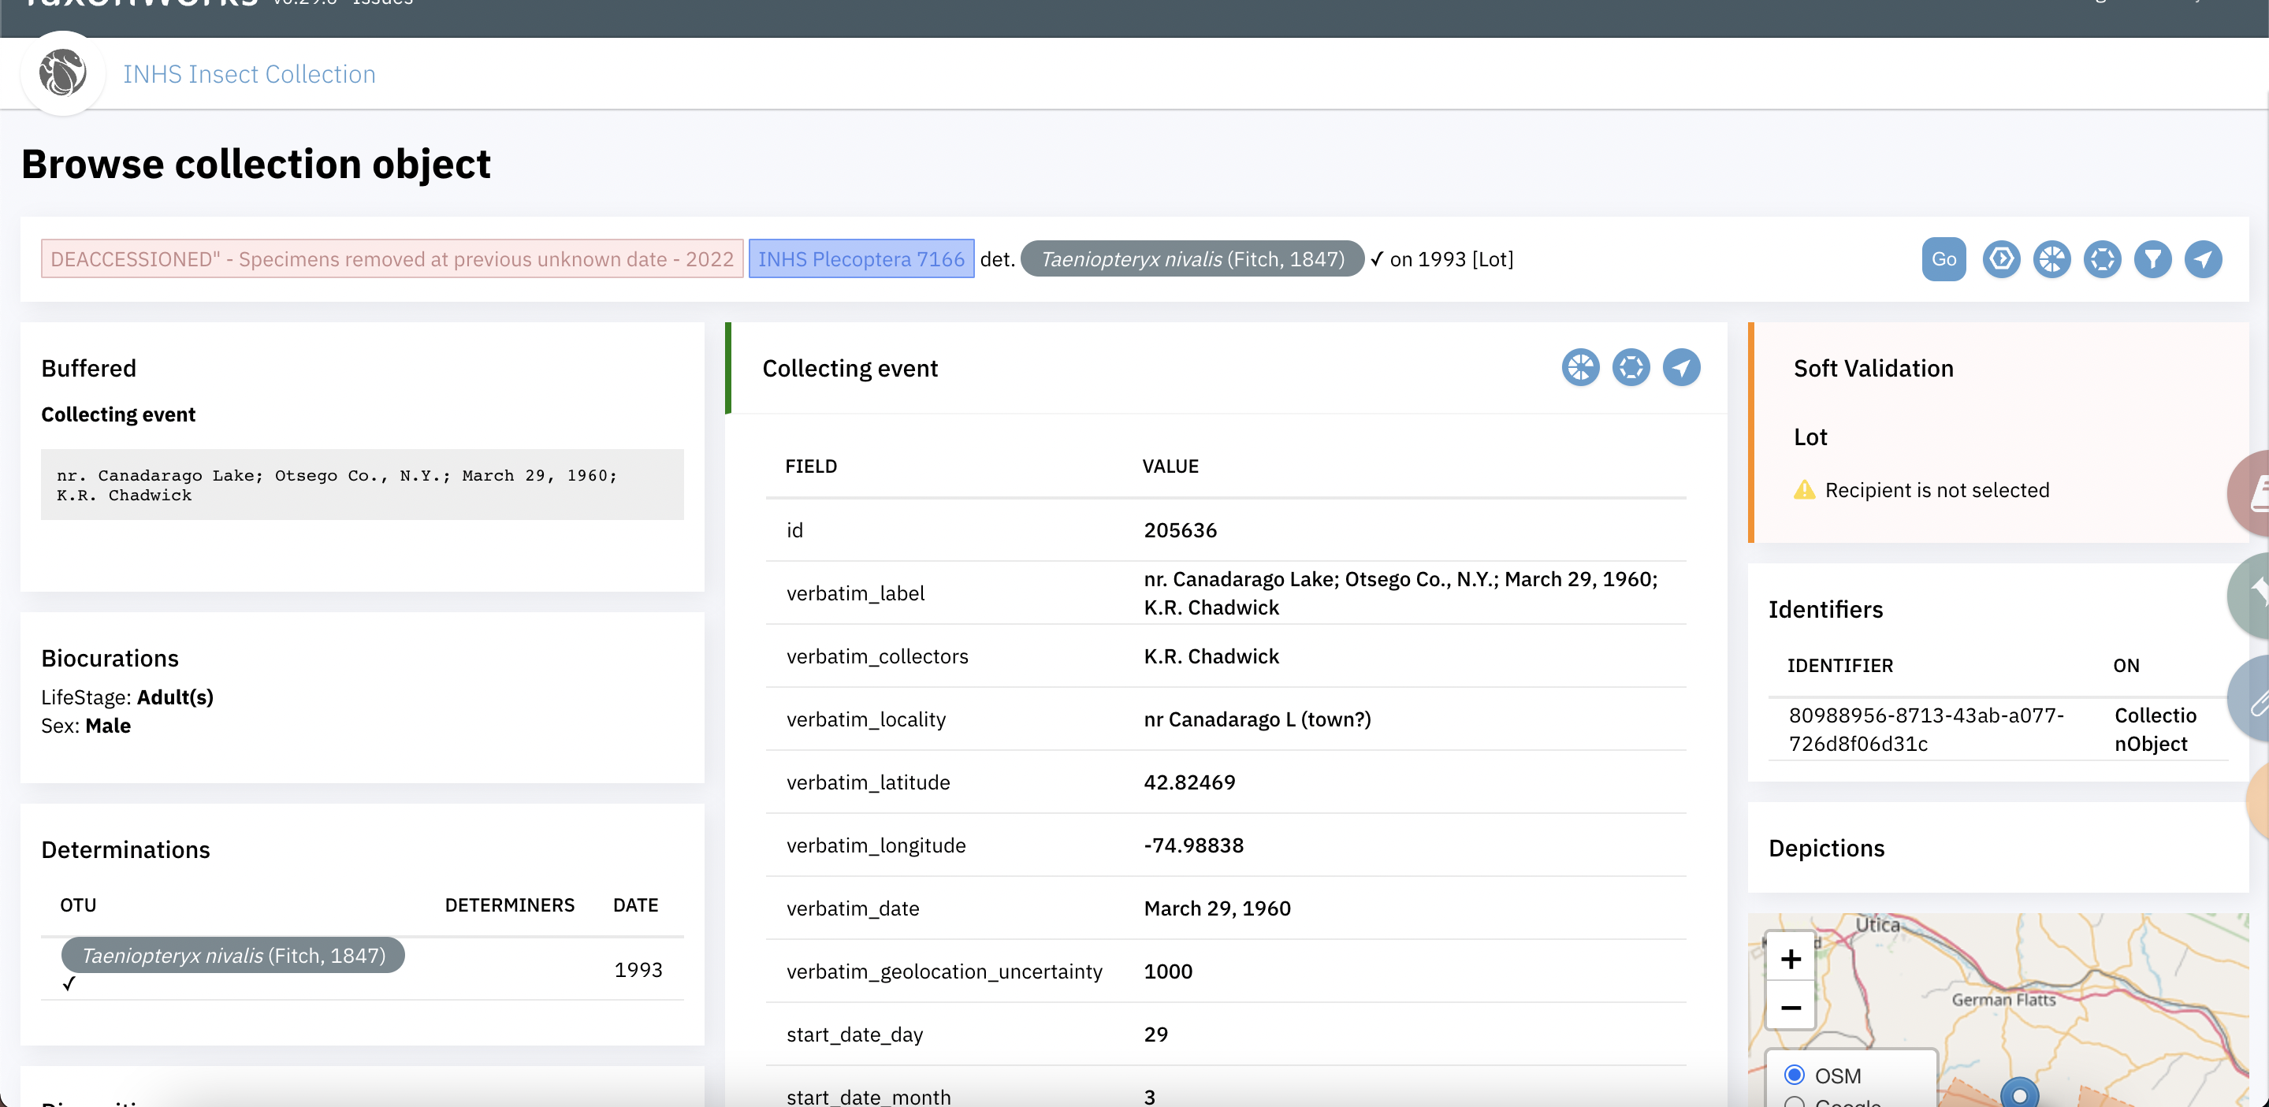Click the TaxonWorks round logo icon
The width and height of the screenshot is (2269, 1107).
[x=62, y=73]
